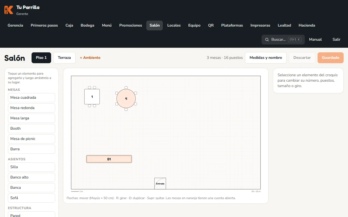This screenshot has height=217, width=348.
Task: Select the Salón nav item
Action: point(155,25)
